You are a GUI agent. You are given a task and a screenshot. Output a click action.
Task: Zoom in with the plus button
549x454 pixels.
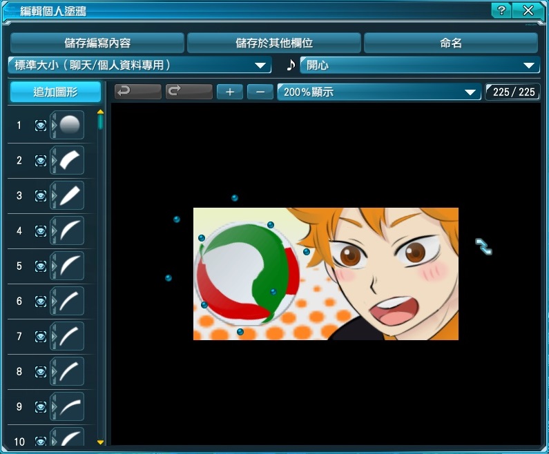coord(230,92)
